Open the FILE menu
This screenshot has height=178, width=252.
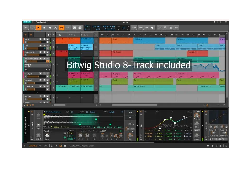[x=26, y=28]
